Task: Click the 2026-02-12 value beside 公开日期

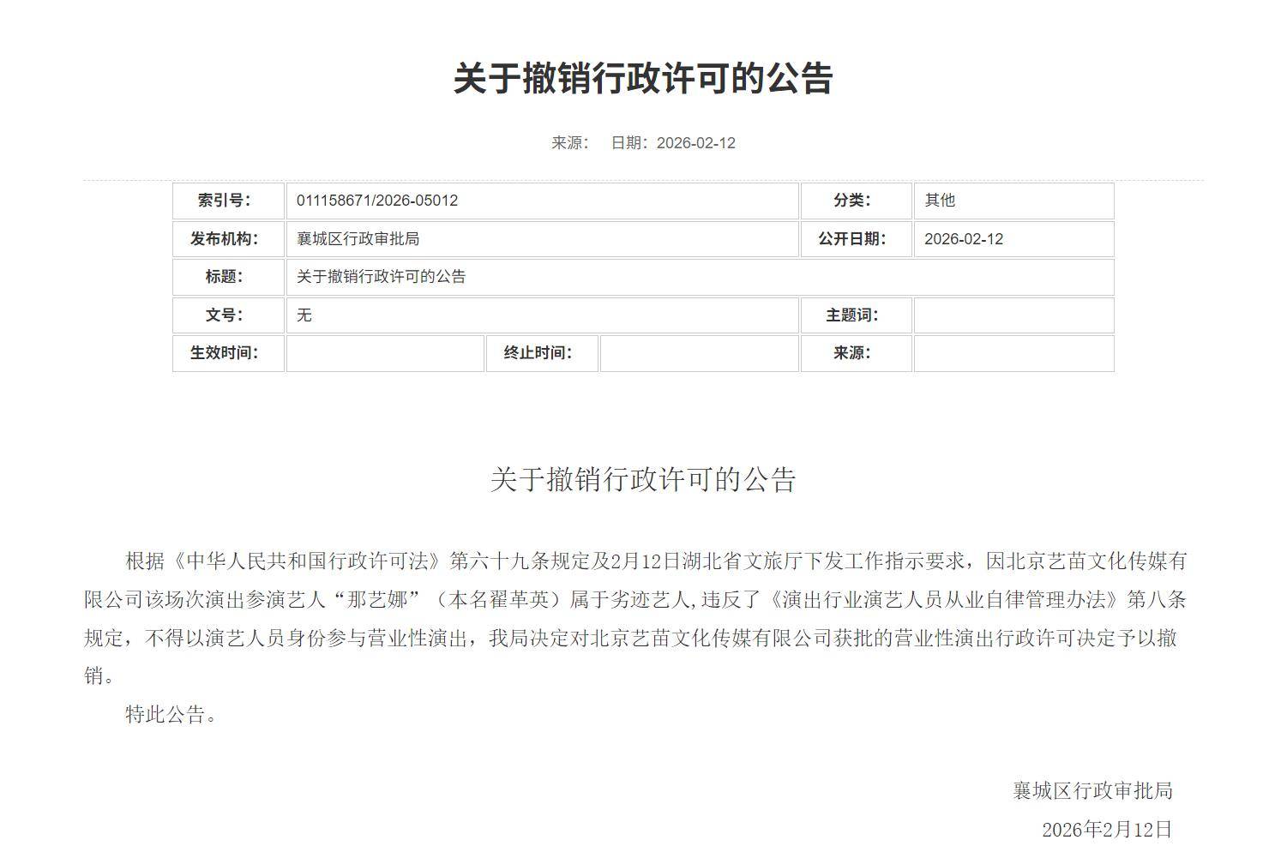Action: pos(964,239)
